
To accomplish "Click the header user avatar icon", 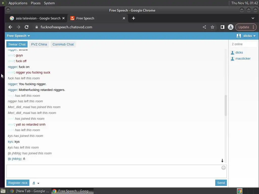I will click(x=239, y=36).
